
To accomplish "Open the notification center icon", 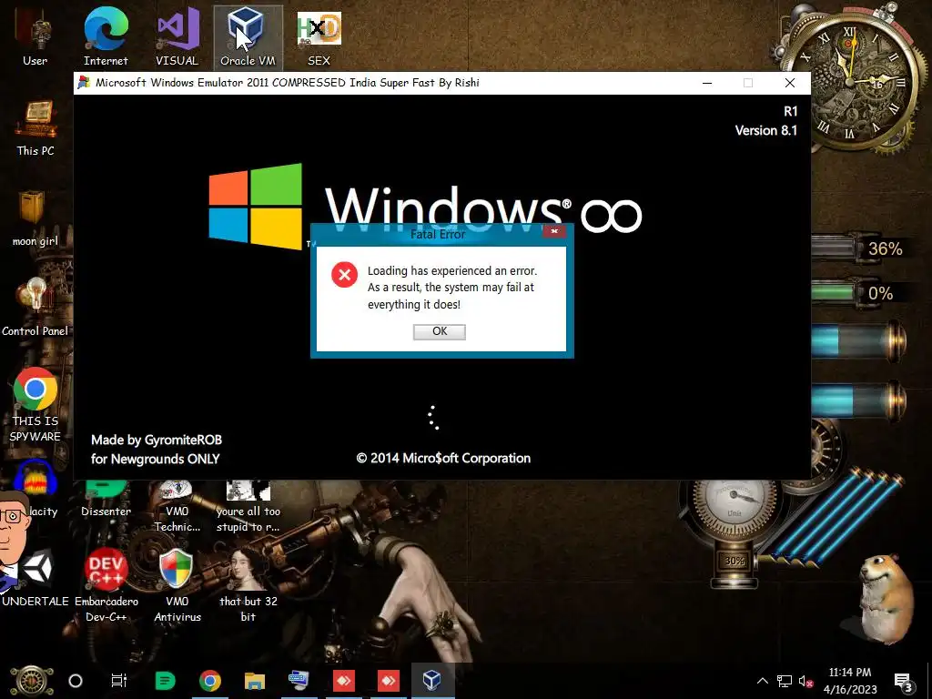I will (904, 681).
